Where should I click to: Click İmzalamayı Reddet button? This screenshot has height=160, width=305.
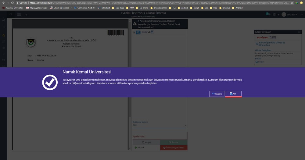point(174,148)
